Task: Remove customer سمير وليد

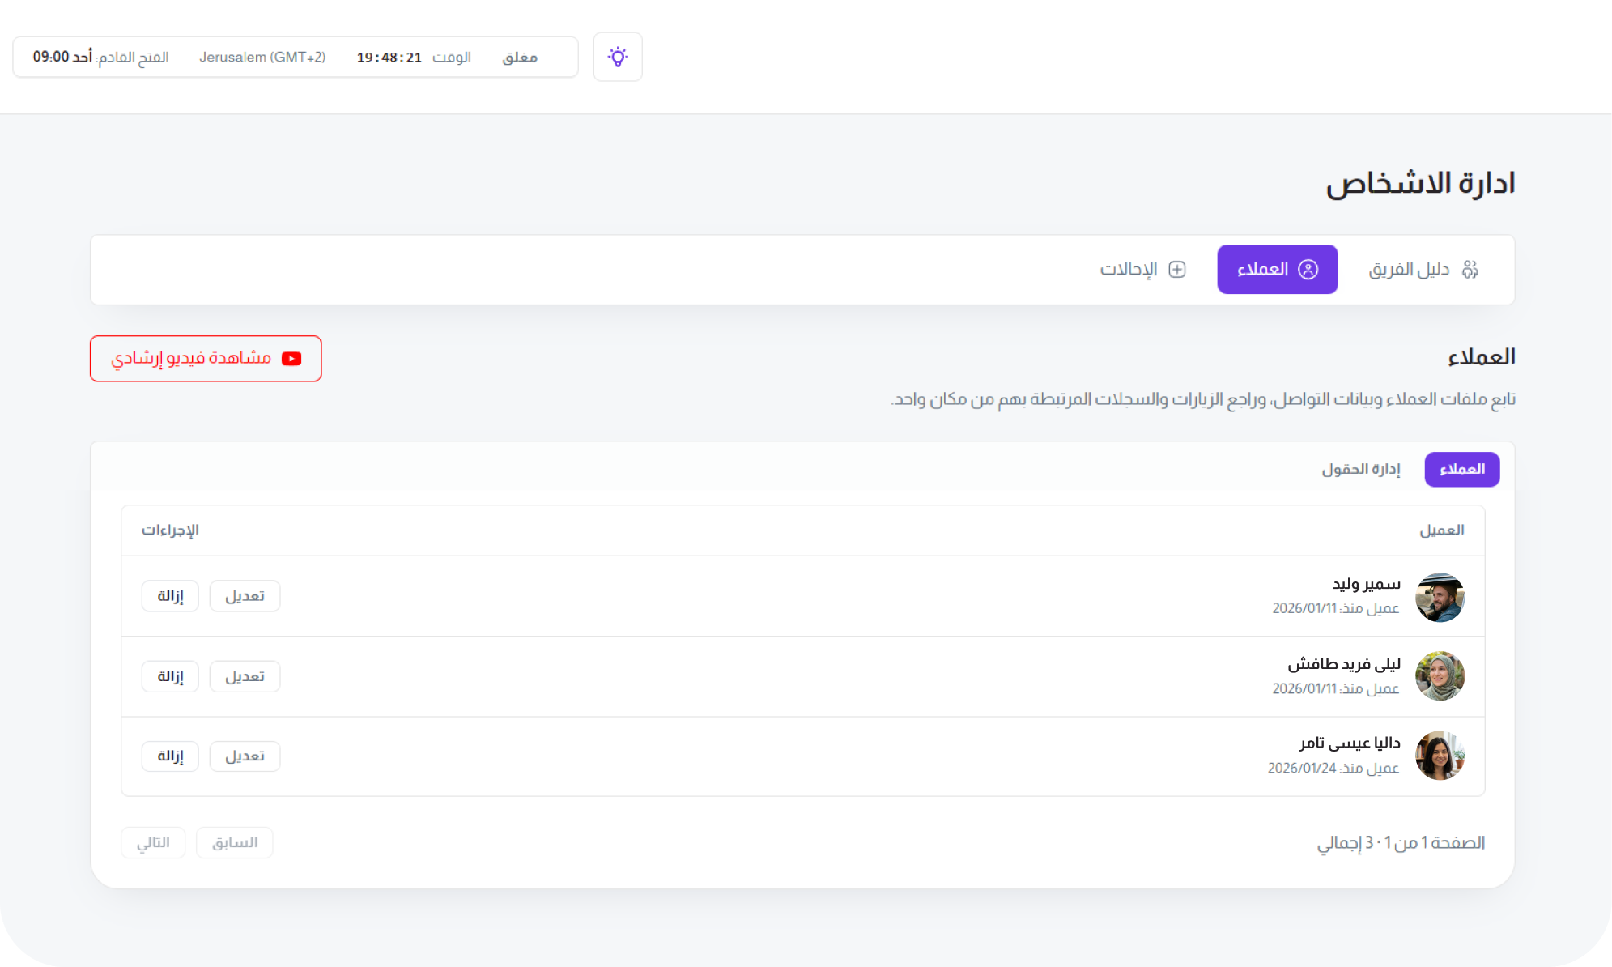Action: tap(170, 596)
